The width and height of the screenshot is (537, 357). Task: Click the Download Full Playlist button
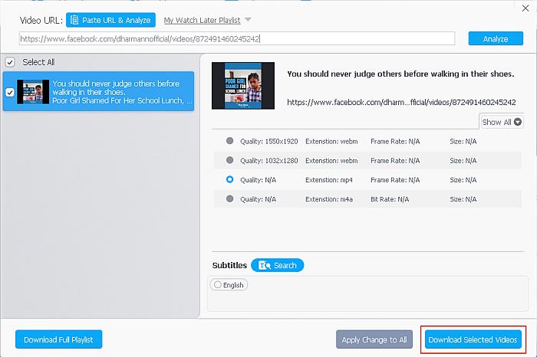58,339
